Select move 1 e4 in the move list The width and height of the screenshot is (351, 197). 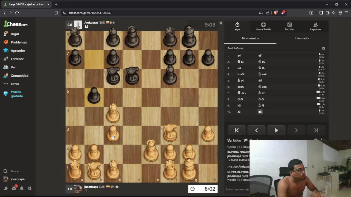point(239,56)
